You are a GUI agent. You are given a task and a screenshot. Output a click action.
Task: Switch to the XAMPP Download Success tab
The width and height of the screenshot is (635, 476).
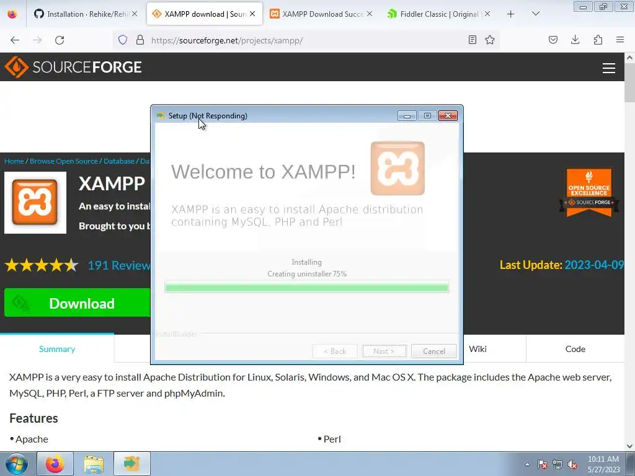pos(321,14)
